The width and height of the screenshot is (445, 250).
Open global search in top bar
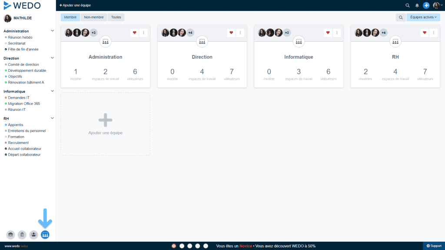(x=408, y=5)
